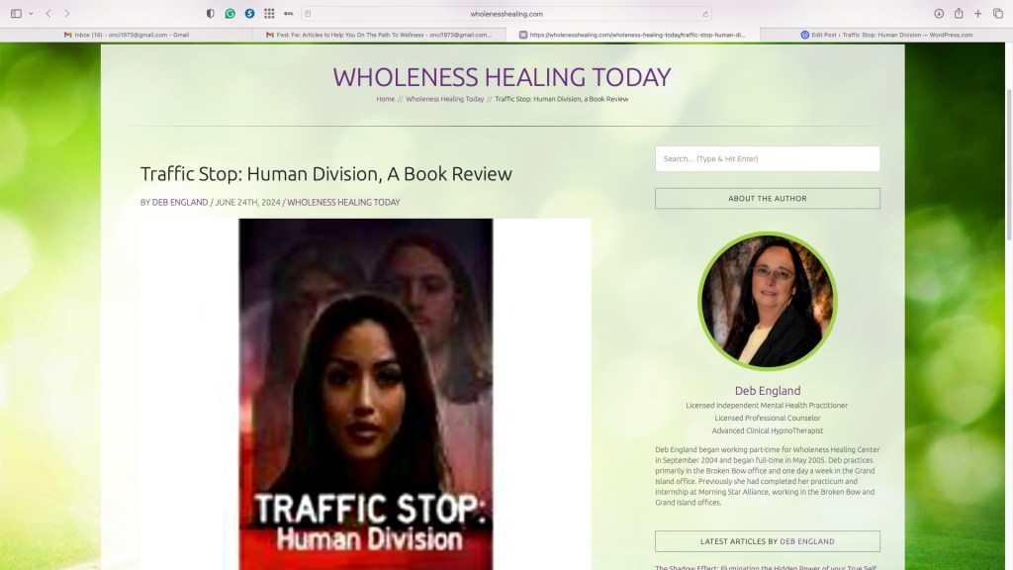Viewport: 1013px width, 570px height.
Task: Open the Share menu icon
Action: pyautogui.click(x=959, y=14)
